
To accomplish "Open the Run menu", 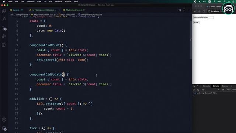I will (51, 1).
